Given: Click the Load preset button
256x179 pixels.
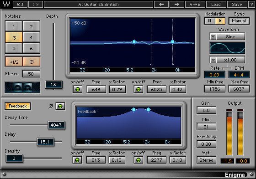Looking at the screenshot, I should pos(216,5).
